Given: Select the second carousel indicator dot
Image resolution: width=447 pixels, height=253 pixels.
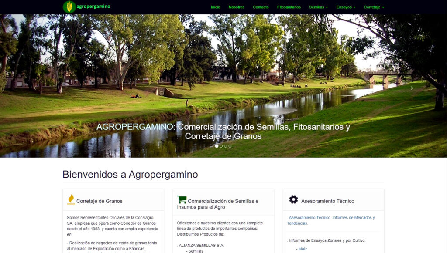Looking at the screenshot, I should [221, 147].
